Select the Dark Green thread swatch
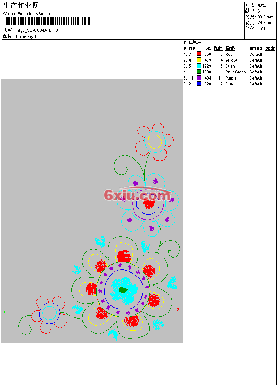The width and height of the screenshot is (277, 385). [199, 72]
